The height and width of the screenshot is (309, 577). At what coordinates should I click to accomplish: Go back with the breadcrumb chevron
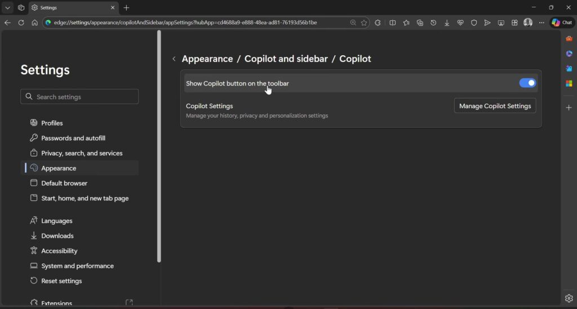tap(174, 59)
